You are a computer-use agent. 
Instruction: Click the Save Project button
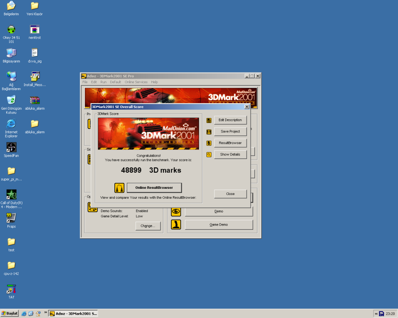coord(230,131)
